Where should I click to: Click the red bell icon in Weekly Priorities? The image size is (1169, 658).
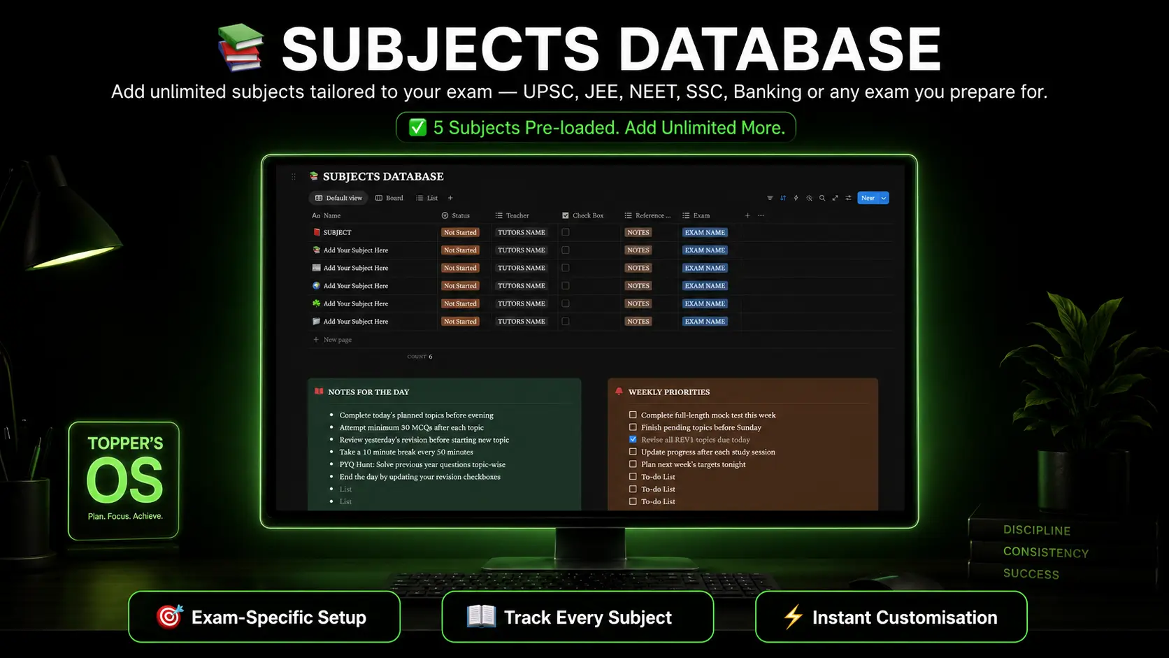pos(619,392)
